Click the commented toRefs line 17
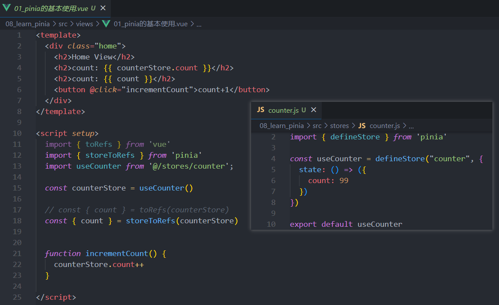 [x=137, y=210]
